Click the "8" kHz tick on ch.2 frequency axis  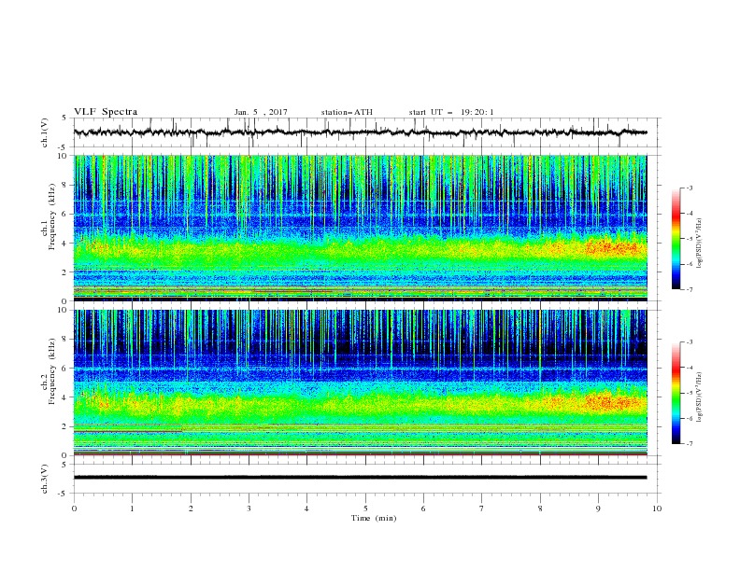pos(65,340)
